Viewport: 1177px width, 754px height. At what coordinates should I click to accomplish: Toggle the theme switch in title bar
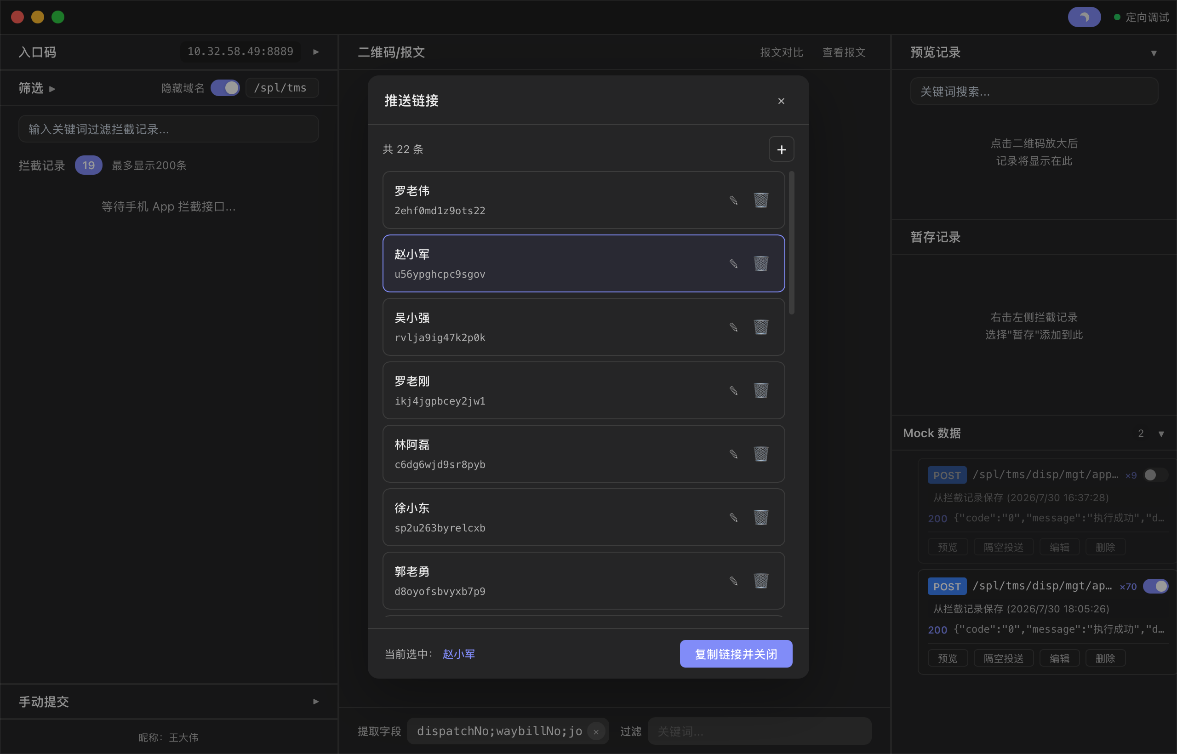[1085, 17]
